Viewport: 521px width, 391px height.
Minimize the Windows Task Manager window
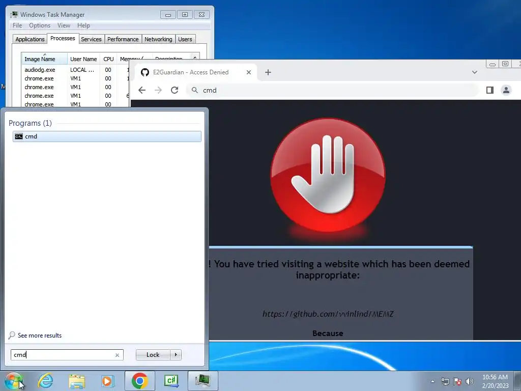pyautogui.click(x=168, y=15)
